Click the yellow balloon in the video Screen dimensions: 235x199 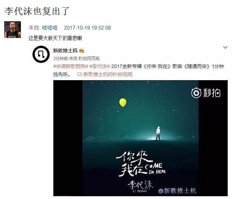click(x=123, y=102)
